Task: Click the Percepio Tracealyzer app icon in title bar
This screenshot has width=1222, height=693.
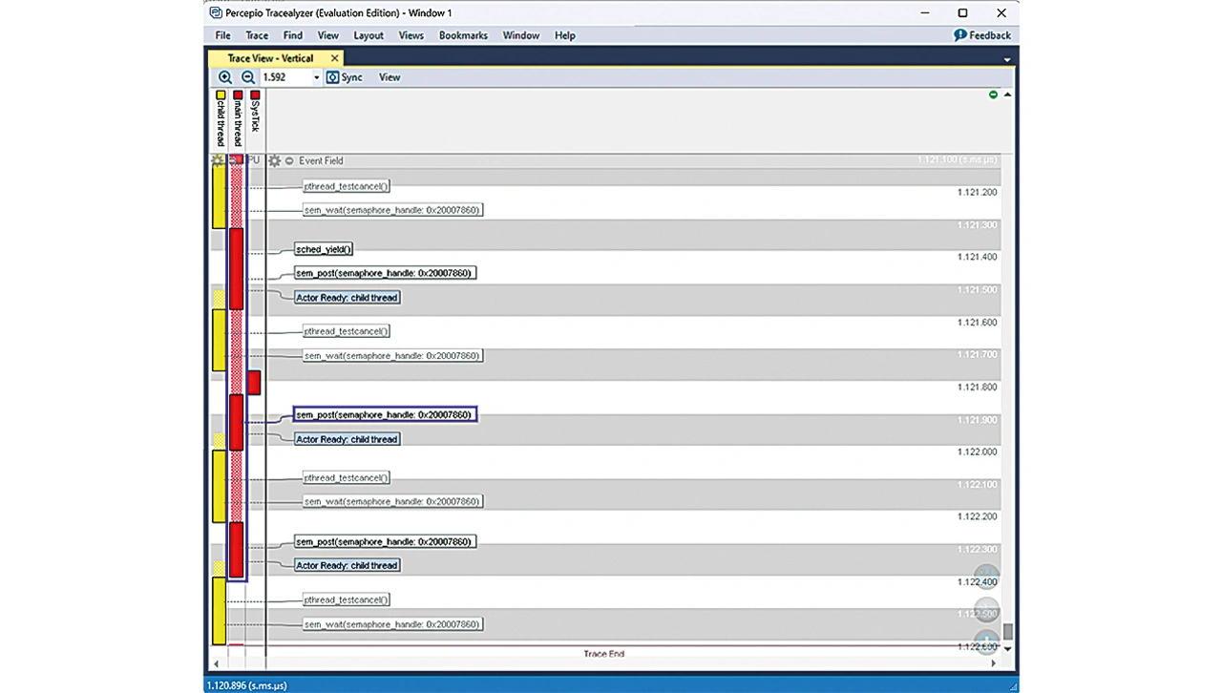Action: click(216, 12)
